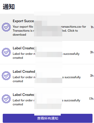Select 'successfully' text in the 17h notification
Viewport: 94px width, 123px height.
point(72,100)
